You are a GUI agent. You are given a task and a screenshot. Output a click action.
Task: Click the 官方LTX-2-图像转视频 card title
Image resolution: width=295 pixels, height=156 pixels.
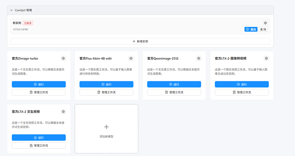(x=231, y=58)
